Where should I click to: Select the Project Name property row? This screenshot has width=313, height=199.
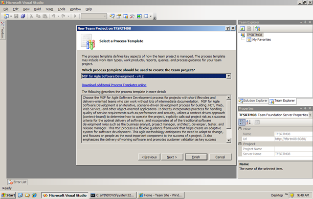click(277, 149)
